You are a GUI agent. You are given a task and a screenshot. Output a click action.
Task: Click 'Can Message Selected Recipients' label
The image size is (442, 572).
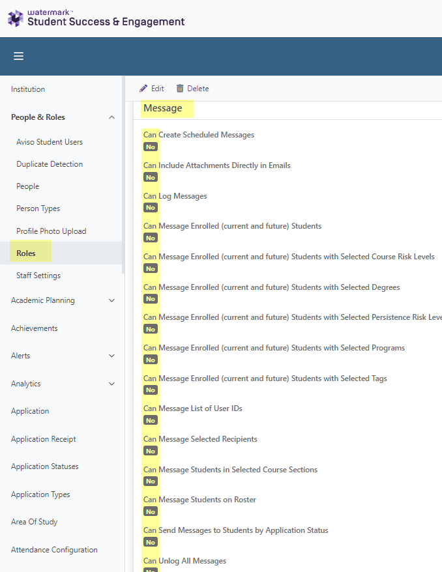[x=200, y=439]
